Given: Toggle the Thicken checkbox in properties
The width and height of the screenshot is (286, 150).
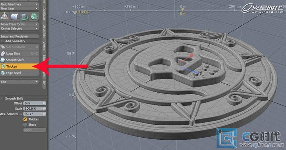Looking at the screenshot, I should pyautogui.click(x=25, y=119).
